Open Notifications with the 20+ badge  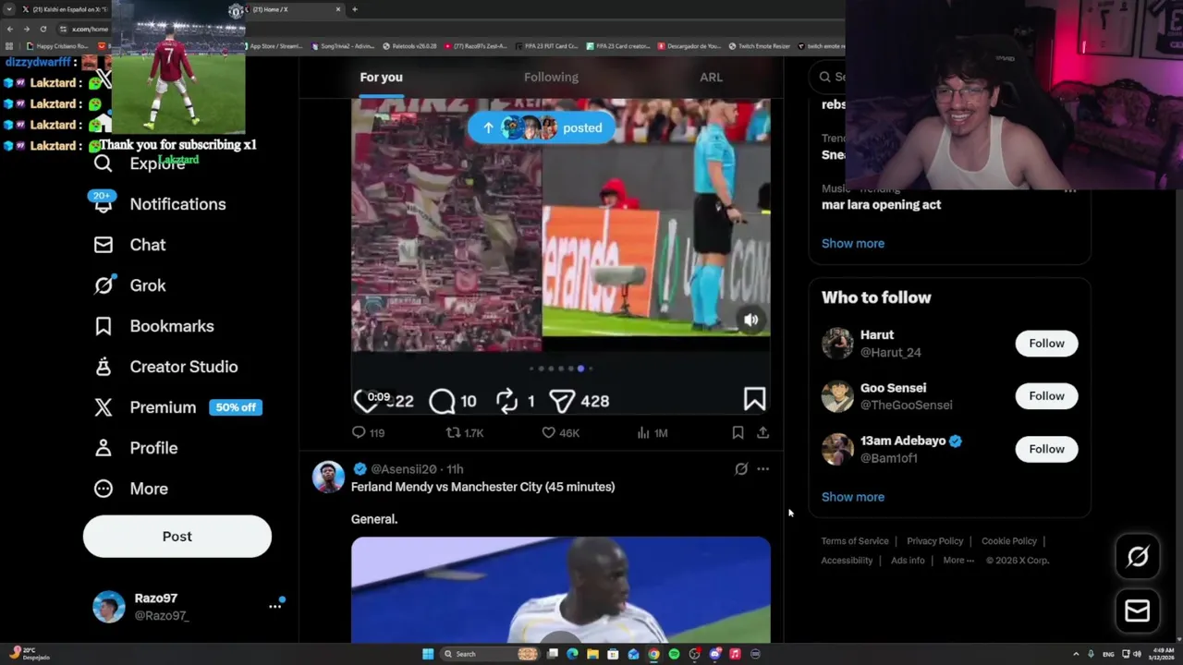[159, 204]
